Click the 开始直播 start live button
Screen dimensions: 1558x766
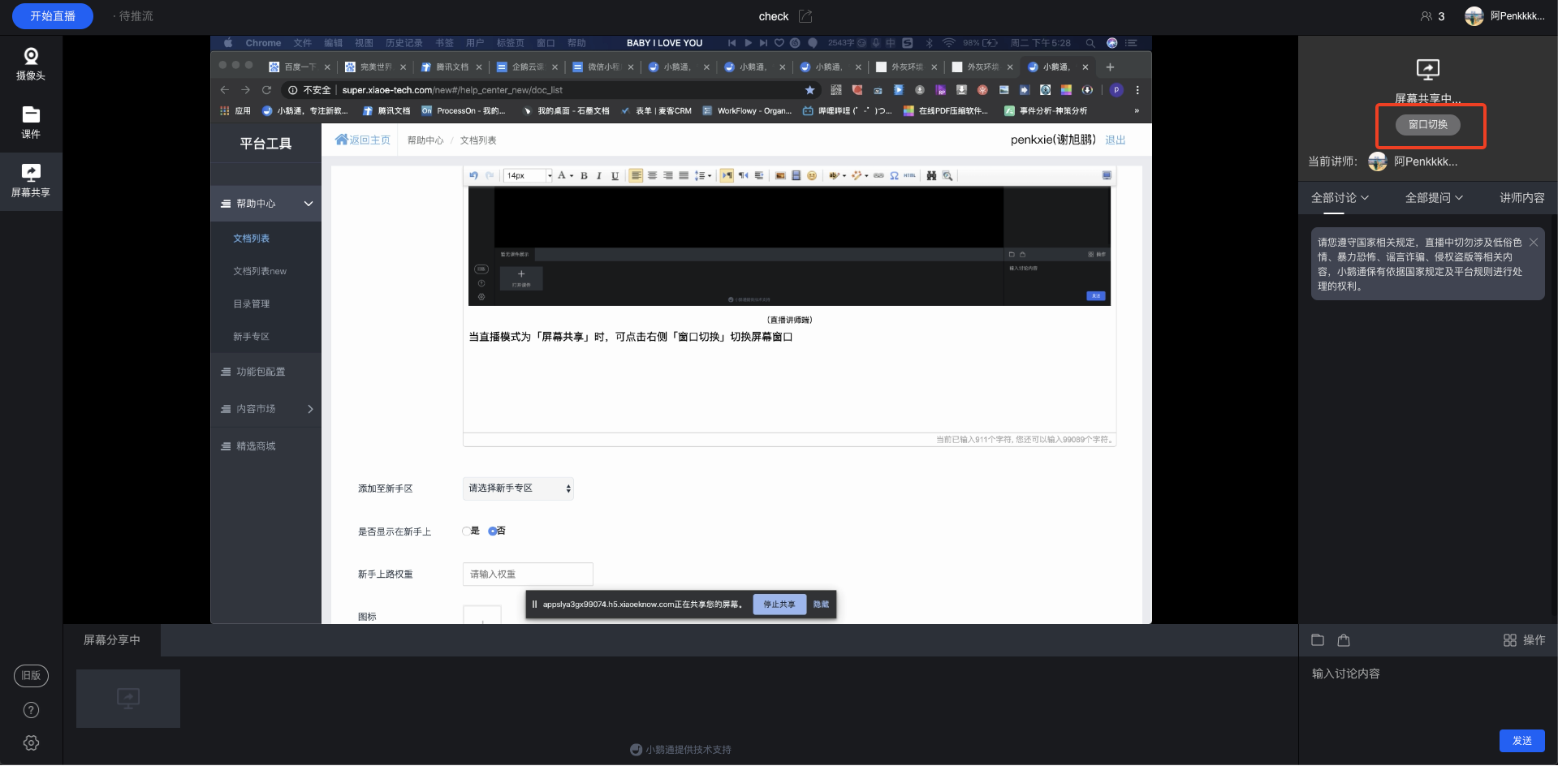point(53,16)
